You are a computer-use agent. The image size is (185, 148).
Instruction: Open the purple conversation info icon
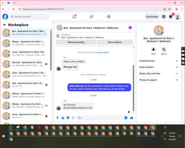pos(130,28)
